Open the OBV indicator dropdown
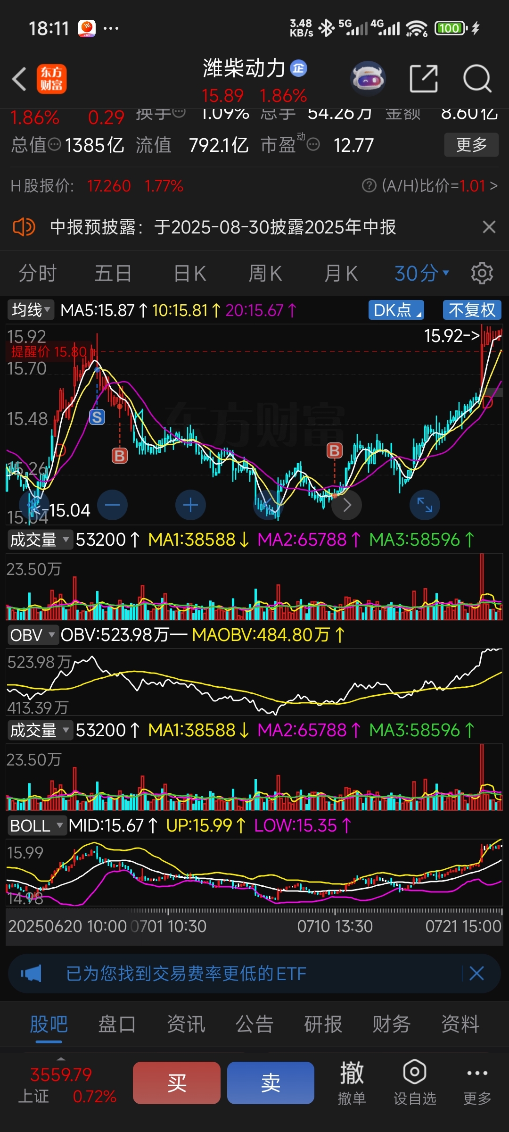Image resolution: width=509 pixels, height=1132 pixels. pyautogui.click(x=33, y=635)
